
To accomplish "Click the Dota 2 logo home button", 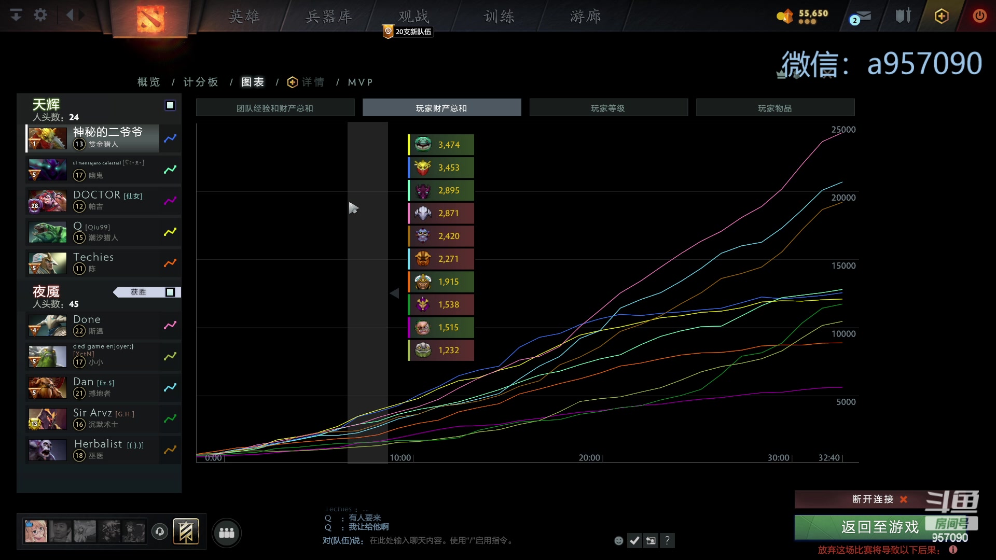I will coord(150,19).
